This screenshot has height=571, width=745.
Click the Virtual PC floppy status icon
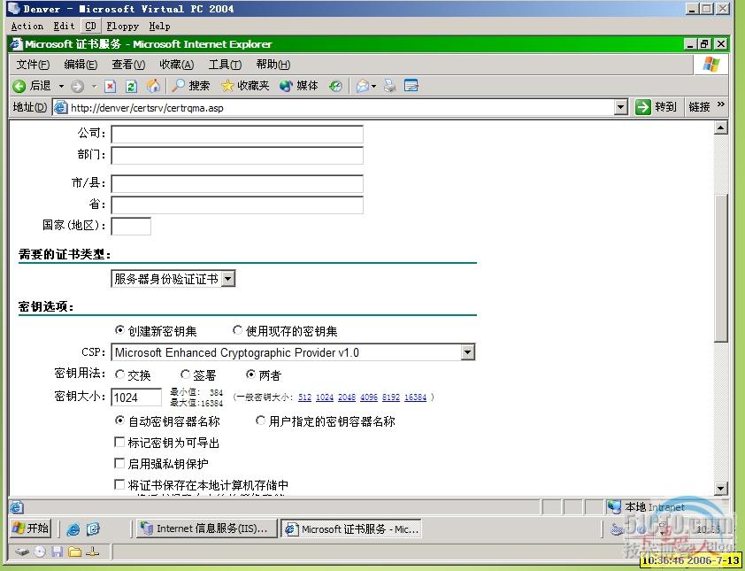click(x=58, y=552)
